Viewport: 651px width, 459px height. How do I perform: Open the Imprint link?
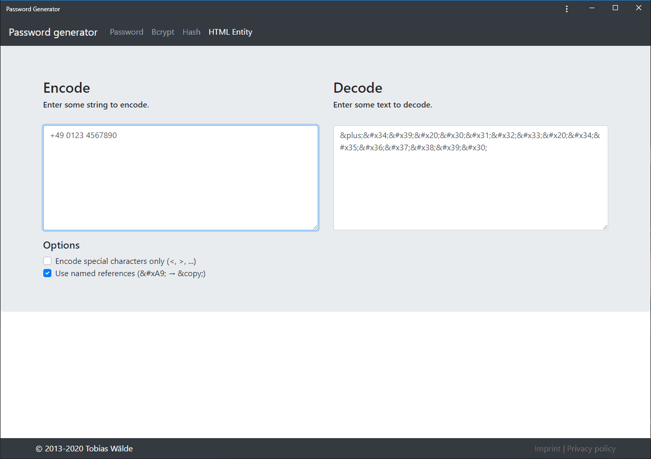click(547, 448)
